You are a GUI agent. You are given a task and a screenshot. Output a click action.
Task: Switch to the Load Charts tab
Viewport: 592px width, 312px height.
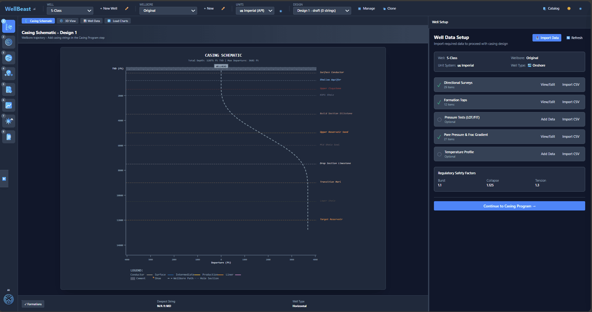pyautogui.click(x=117, y=21)
